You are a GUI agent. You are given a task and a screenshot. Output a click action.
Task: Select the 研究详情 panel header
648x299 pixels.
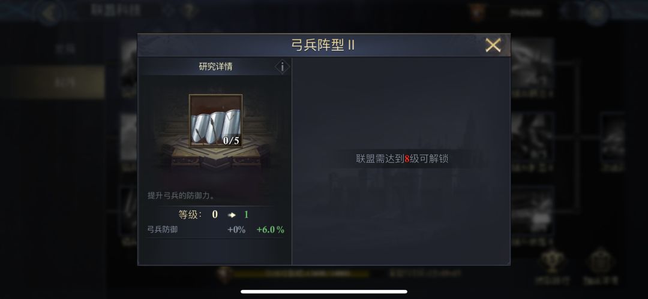[215, 67]
